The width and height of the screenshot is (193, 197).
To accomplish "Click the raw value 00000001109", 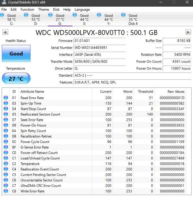I will pyautogui.click(x=172, y=142).
